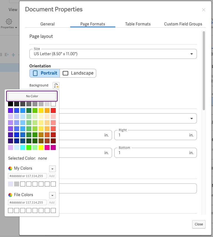Click the dialog's vertical scrollbar
The image size is (213, 237).
pyautogui.click(x=204, y=71)
